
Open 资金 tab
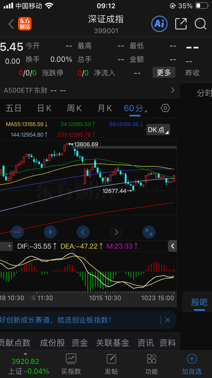(x=79, y=343)
